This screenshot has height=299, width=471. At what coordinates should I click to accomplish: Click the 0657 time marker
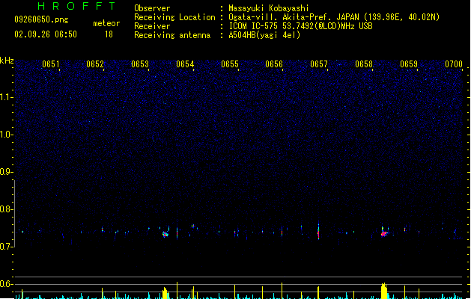(319, 64)
